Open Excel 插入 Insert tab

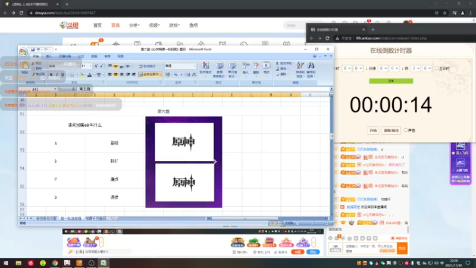click(x=49, y=56)
